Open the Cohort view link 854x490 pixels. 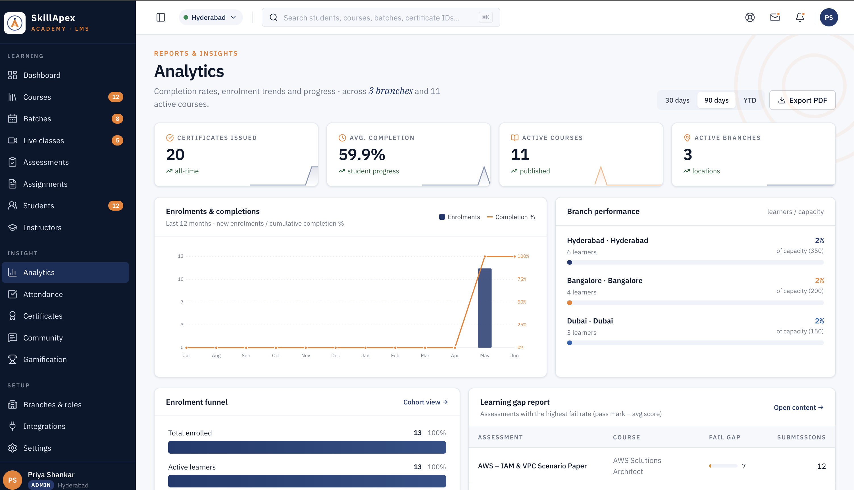click(x=426, y=402)
